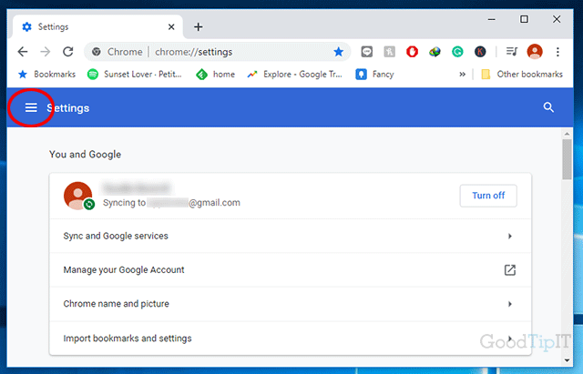Click the search icon in Settings header
This screenshot has width=583, height=374.
[548, 107]
